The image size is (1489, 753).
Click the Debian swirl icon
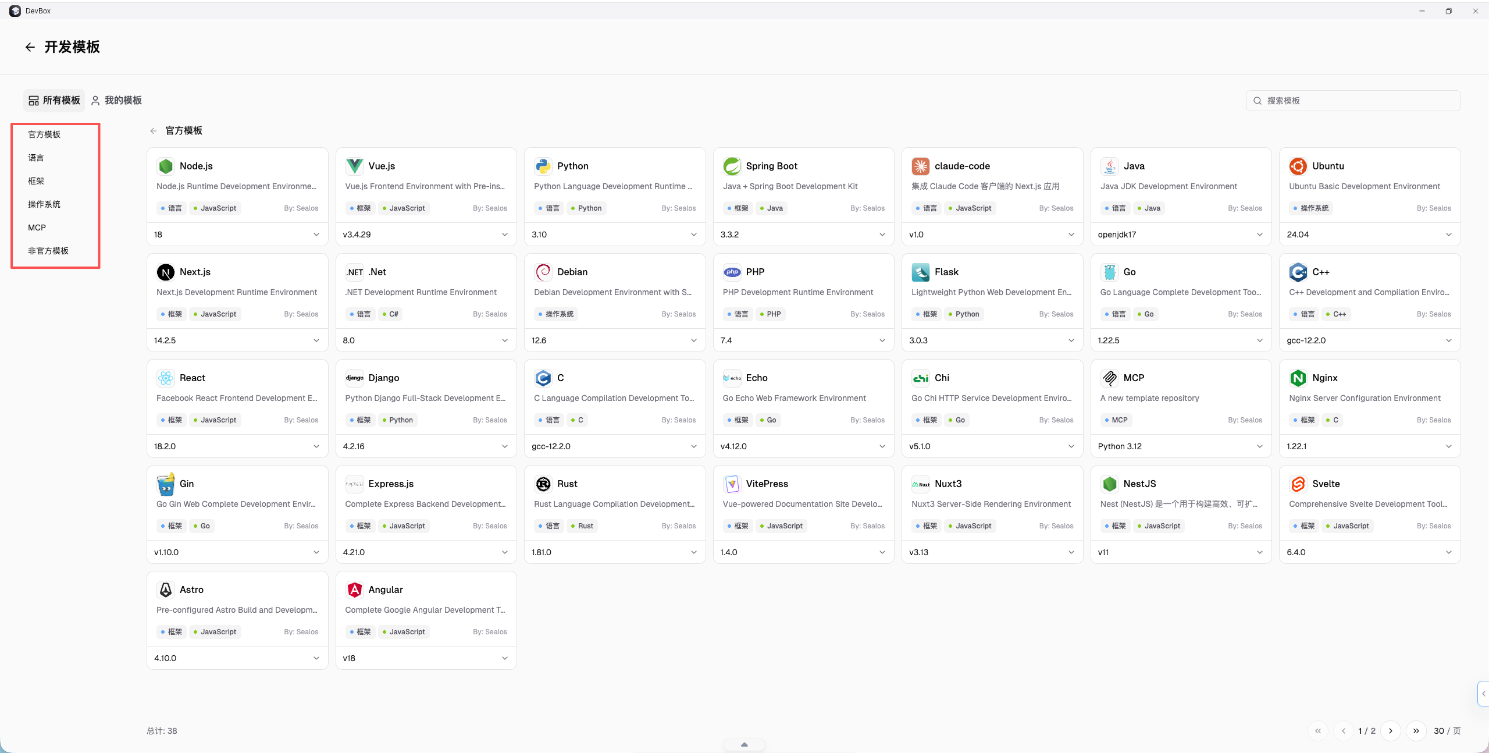[543, 272]
